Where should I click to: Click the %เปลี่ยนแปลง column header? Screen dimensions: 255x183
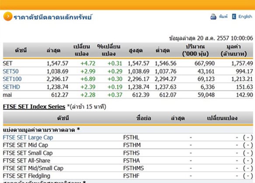[108, 50]
